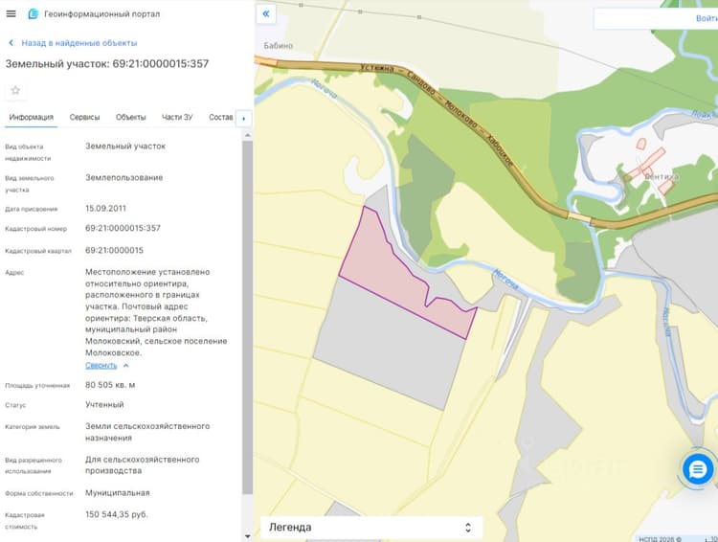
Task: Open the Части ЗУ tab
Action: 177,117
